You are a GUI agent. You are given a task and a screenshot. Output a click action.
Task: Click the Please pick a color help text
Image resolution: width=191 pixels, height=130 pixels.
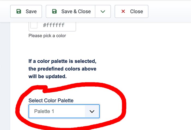click(47, 36)
